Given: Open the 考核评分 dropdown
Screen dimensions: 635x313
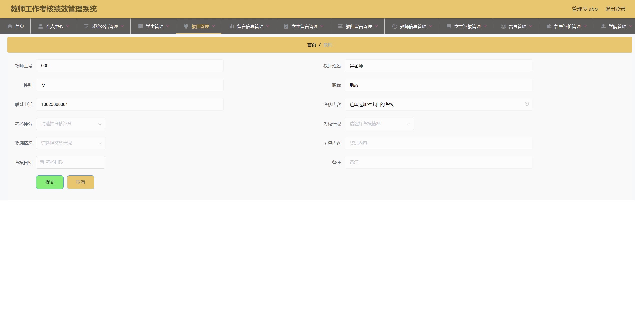Looking at the screenshot, I should (x=71, y=124).
